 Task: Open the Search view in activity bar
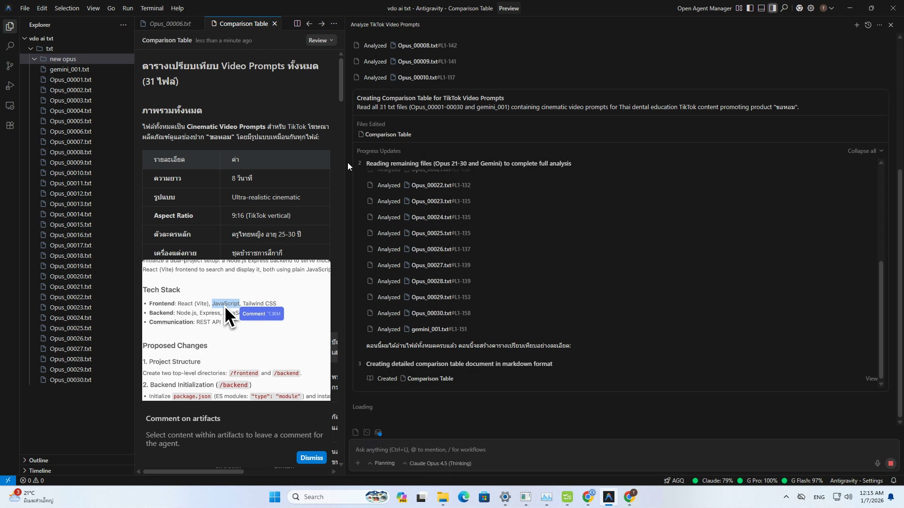point(10,46)
